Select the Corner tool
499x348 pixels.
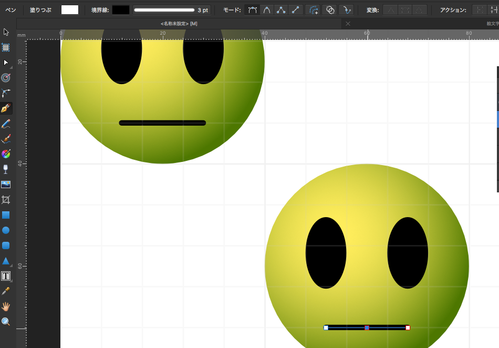(6, 93)
